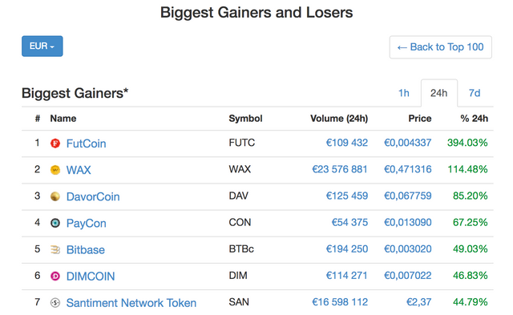This screenshot has height=315, width=513.
Task: Open the DavorCoin name link
Action: [93, 196]
